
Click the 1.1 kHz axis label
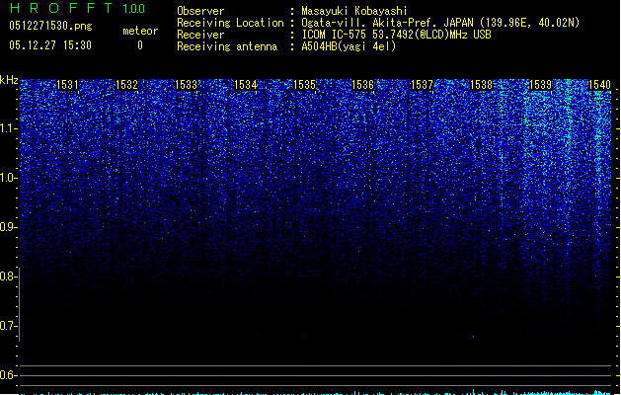pyautogui.click(x=9, y=128)
